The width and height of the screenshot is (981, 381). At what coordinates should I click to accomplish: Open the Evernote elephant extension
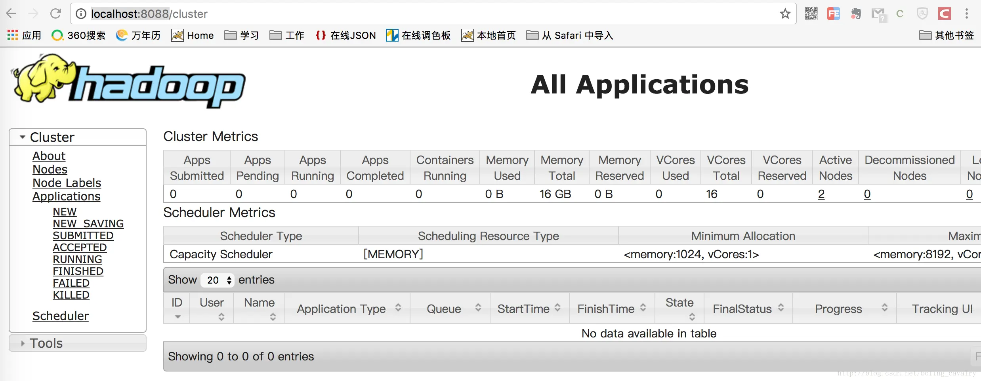pyautogui.click(x=856, y=14)
